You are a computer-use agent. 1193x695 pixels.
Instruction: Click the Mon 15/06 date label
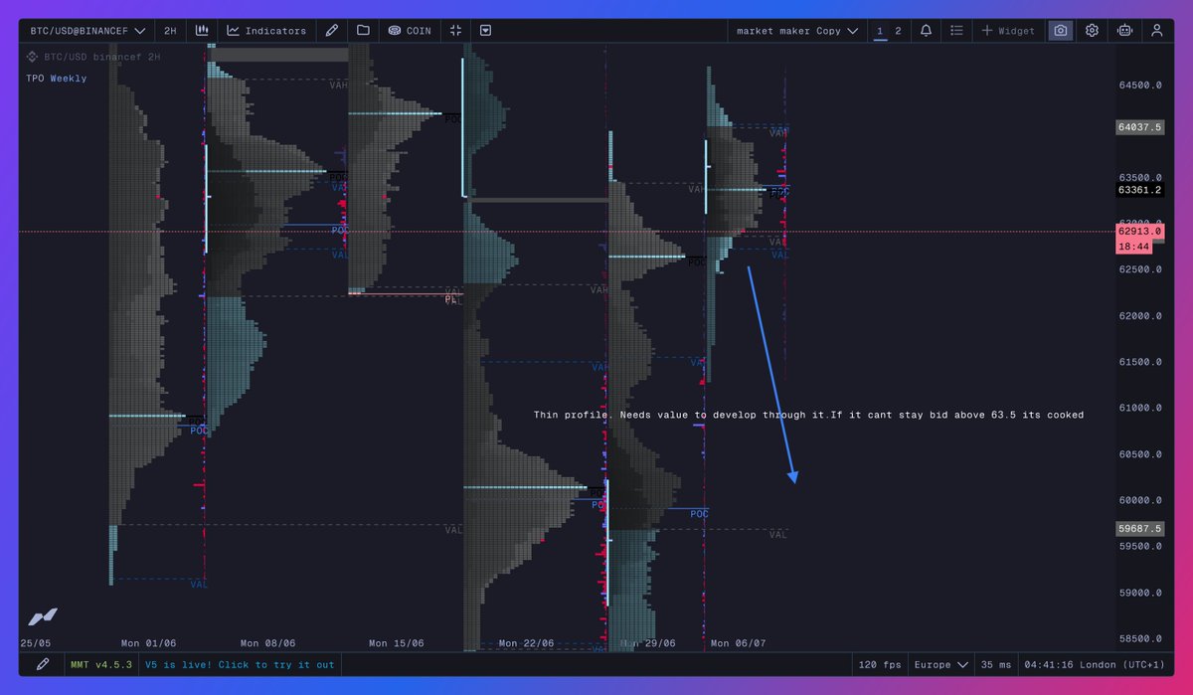pyautogui.click(x=396, y=643)
